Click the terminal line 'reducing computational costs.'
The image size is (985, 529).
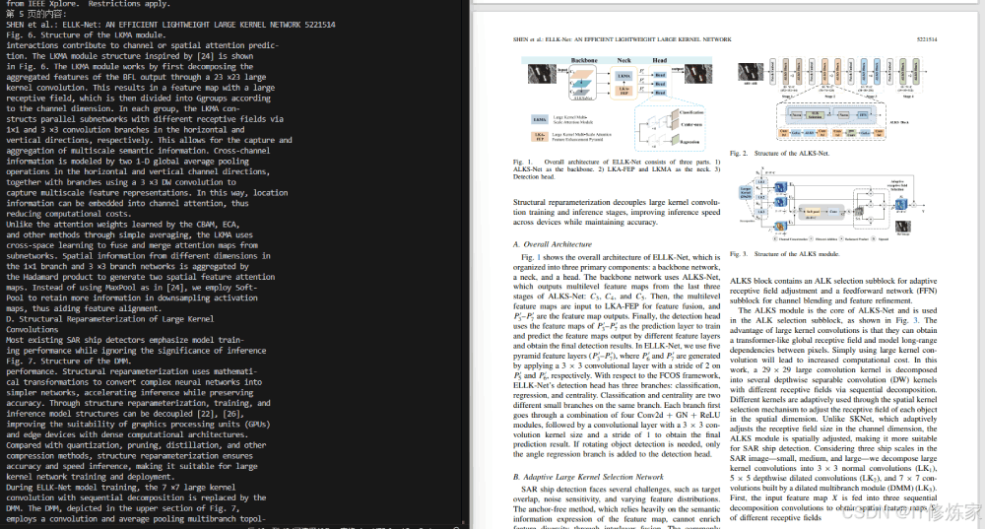click(69, 214)
